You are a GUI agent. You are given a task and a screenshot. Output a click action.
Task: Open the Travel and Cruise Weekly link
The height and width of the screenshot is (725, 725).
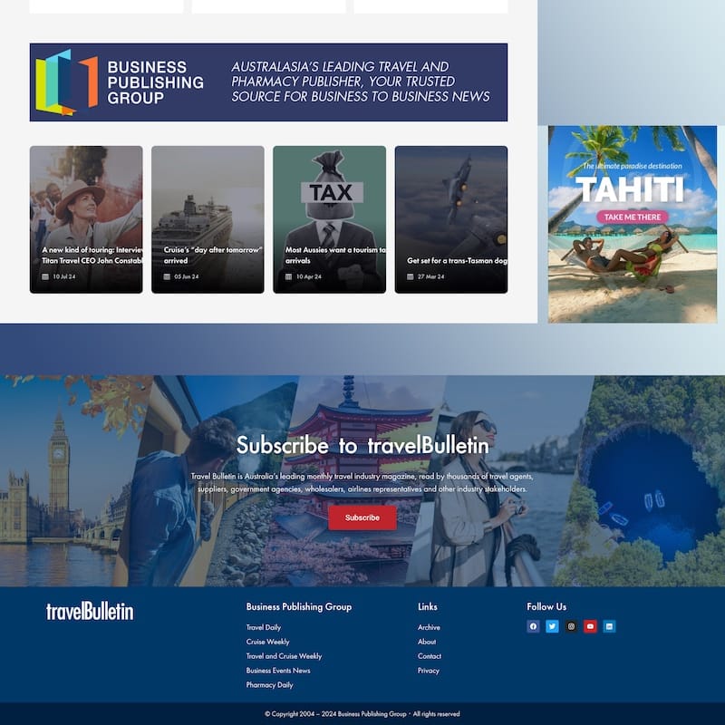coord(284,655)
